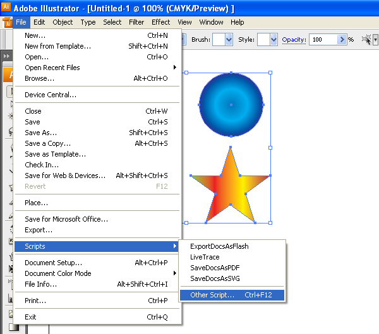This screenshot has width=379, height=334.
Task: Click the Opacity value field
Action: (x=323, y=40)
